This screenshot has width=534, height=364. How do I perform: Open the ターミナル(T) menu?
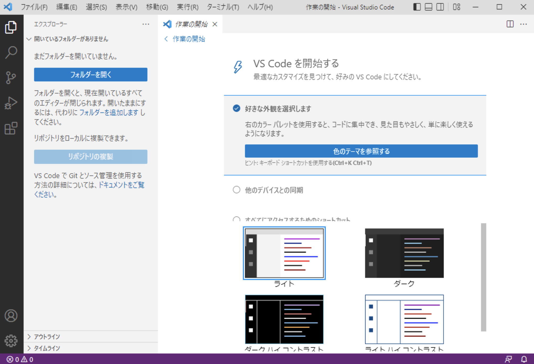pyautogui.click(x=223, y=7)
